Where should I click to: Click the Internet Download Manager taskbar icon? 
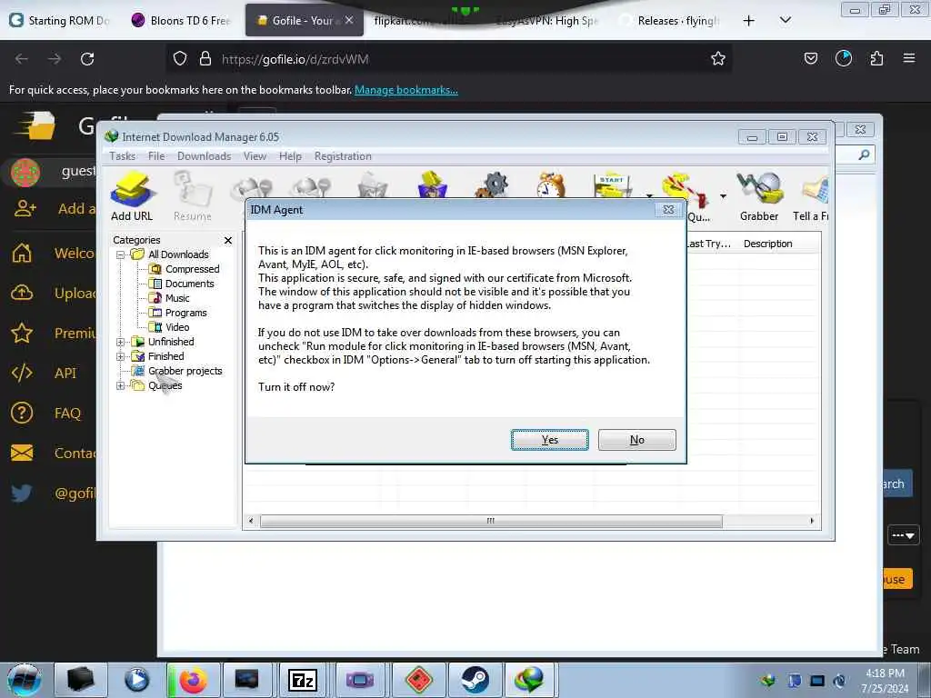click(x=529, y=680)
